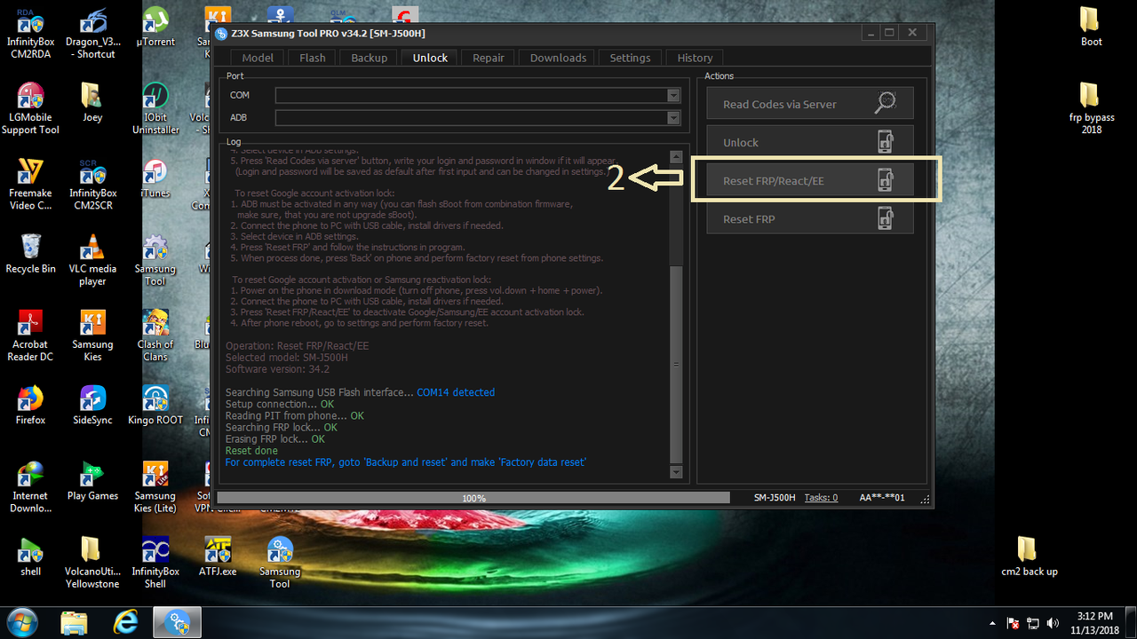
Task: Click the log scrollbar down arrow
Action: click(x=676, y=472)
